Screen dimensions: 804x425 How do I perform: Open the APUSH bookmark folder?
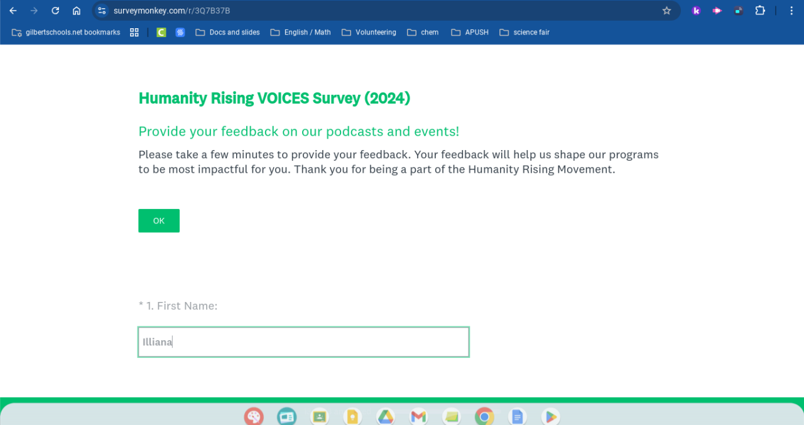pos(469,33)
